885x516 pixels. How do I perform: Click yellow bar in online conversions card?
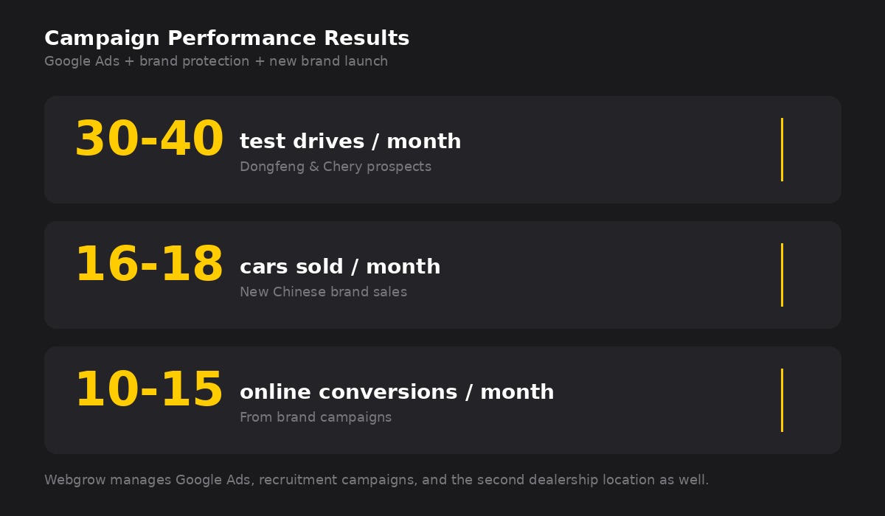pos(782,400)
